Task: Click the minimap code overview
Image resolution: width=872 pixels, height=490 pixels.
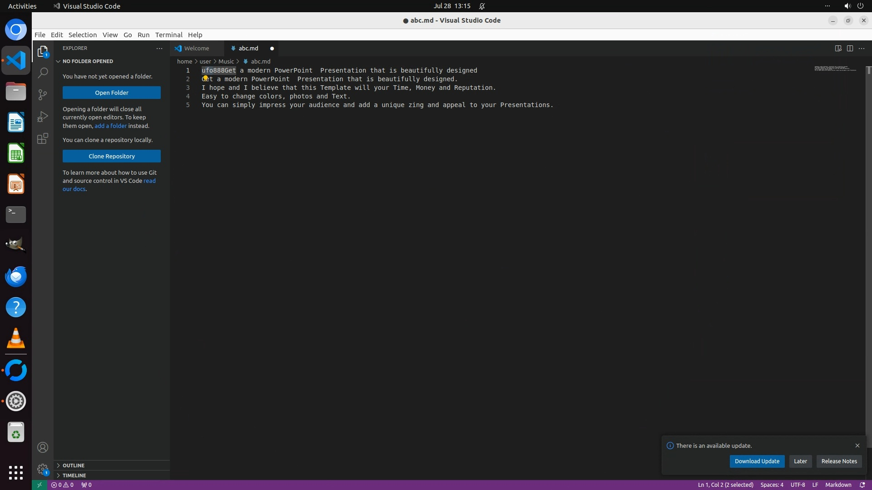Action: pos(835,69)
